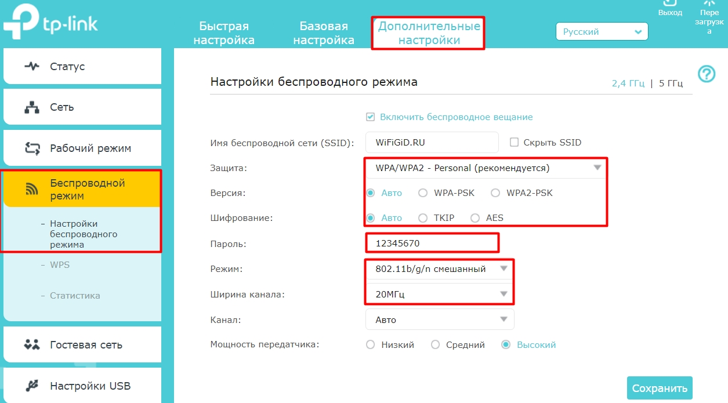The height and width of the screenshot is (403, 728).
Task: Open the Базовая настройка tab
Action: pyautogui.click(x=324, y=33)
